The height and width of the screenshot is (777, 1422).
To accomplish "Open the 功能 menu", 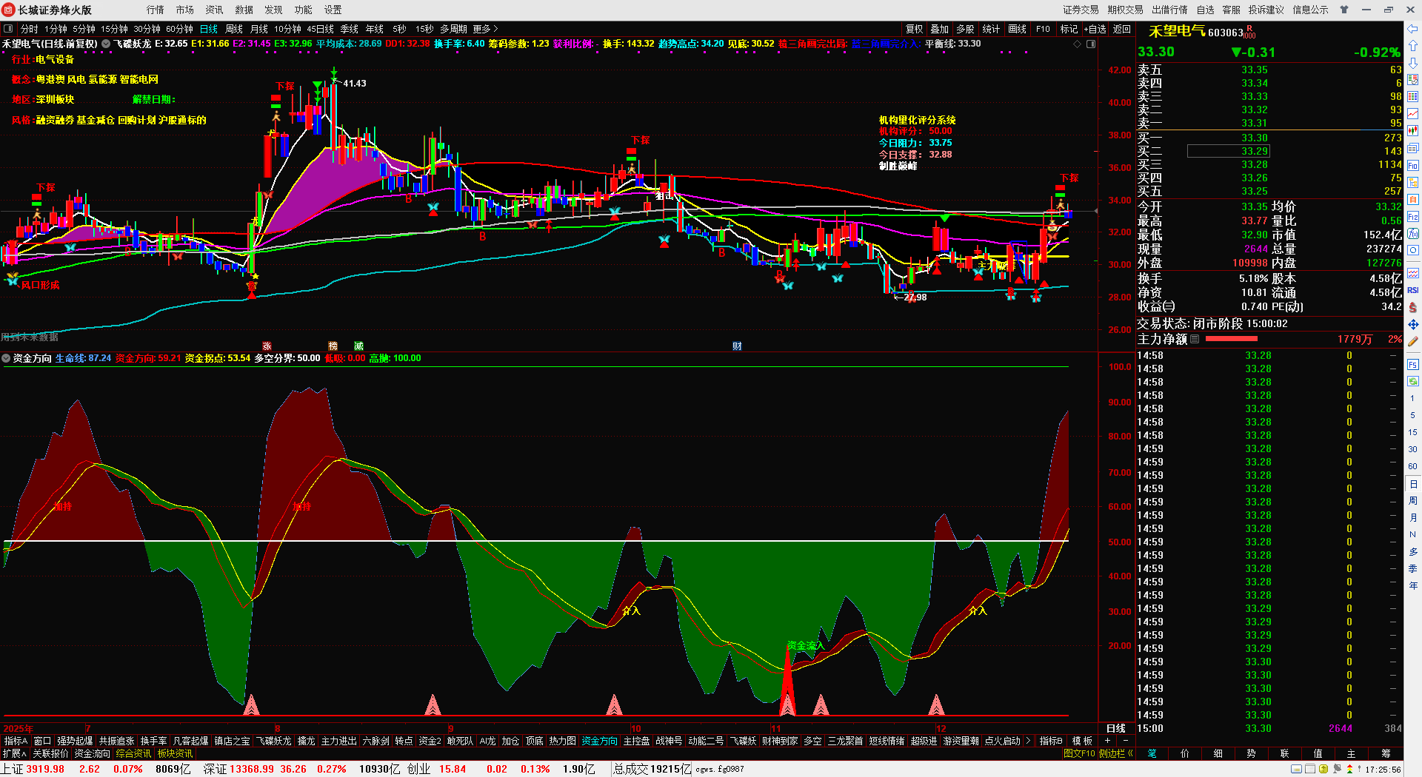I will 303,10.
